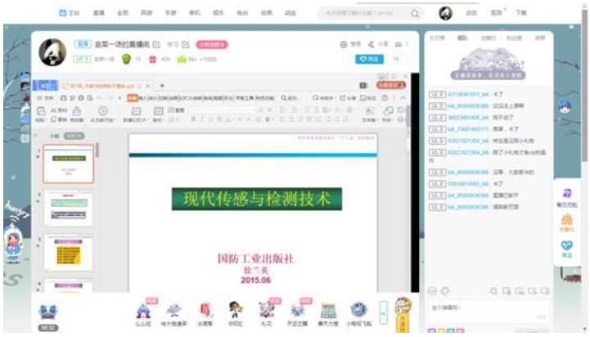The height and width of the screenshot is (337, 590).
Task: Open the rightmost tab in the chat panel
Action: click(539, 38)
